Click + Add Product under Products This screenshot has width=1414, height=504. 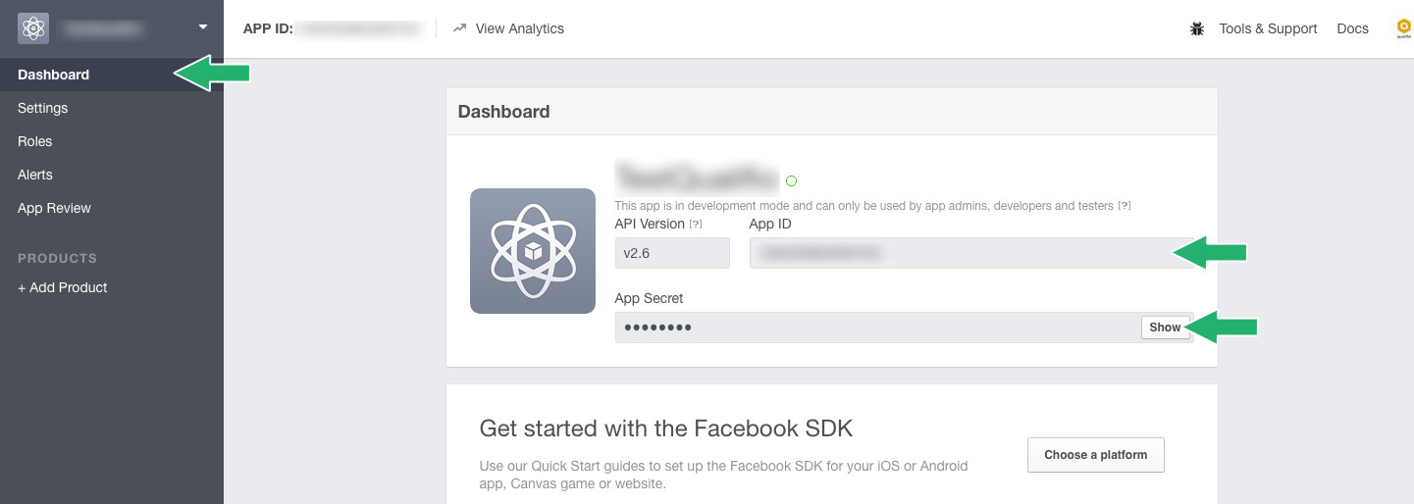[63, 287]
